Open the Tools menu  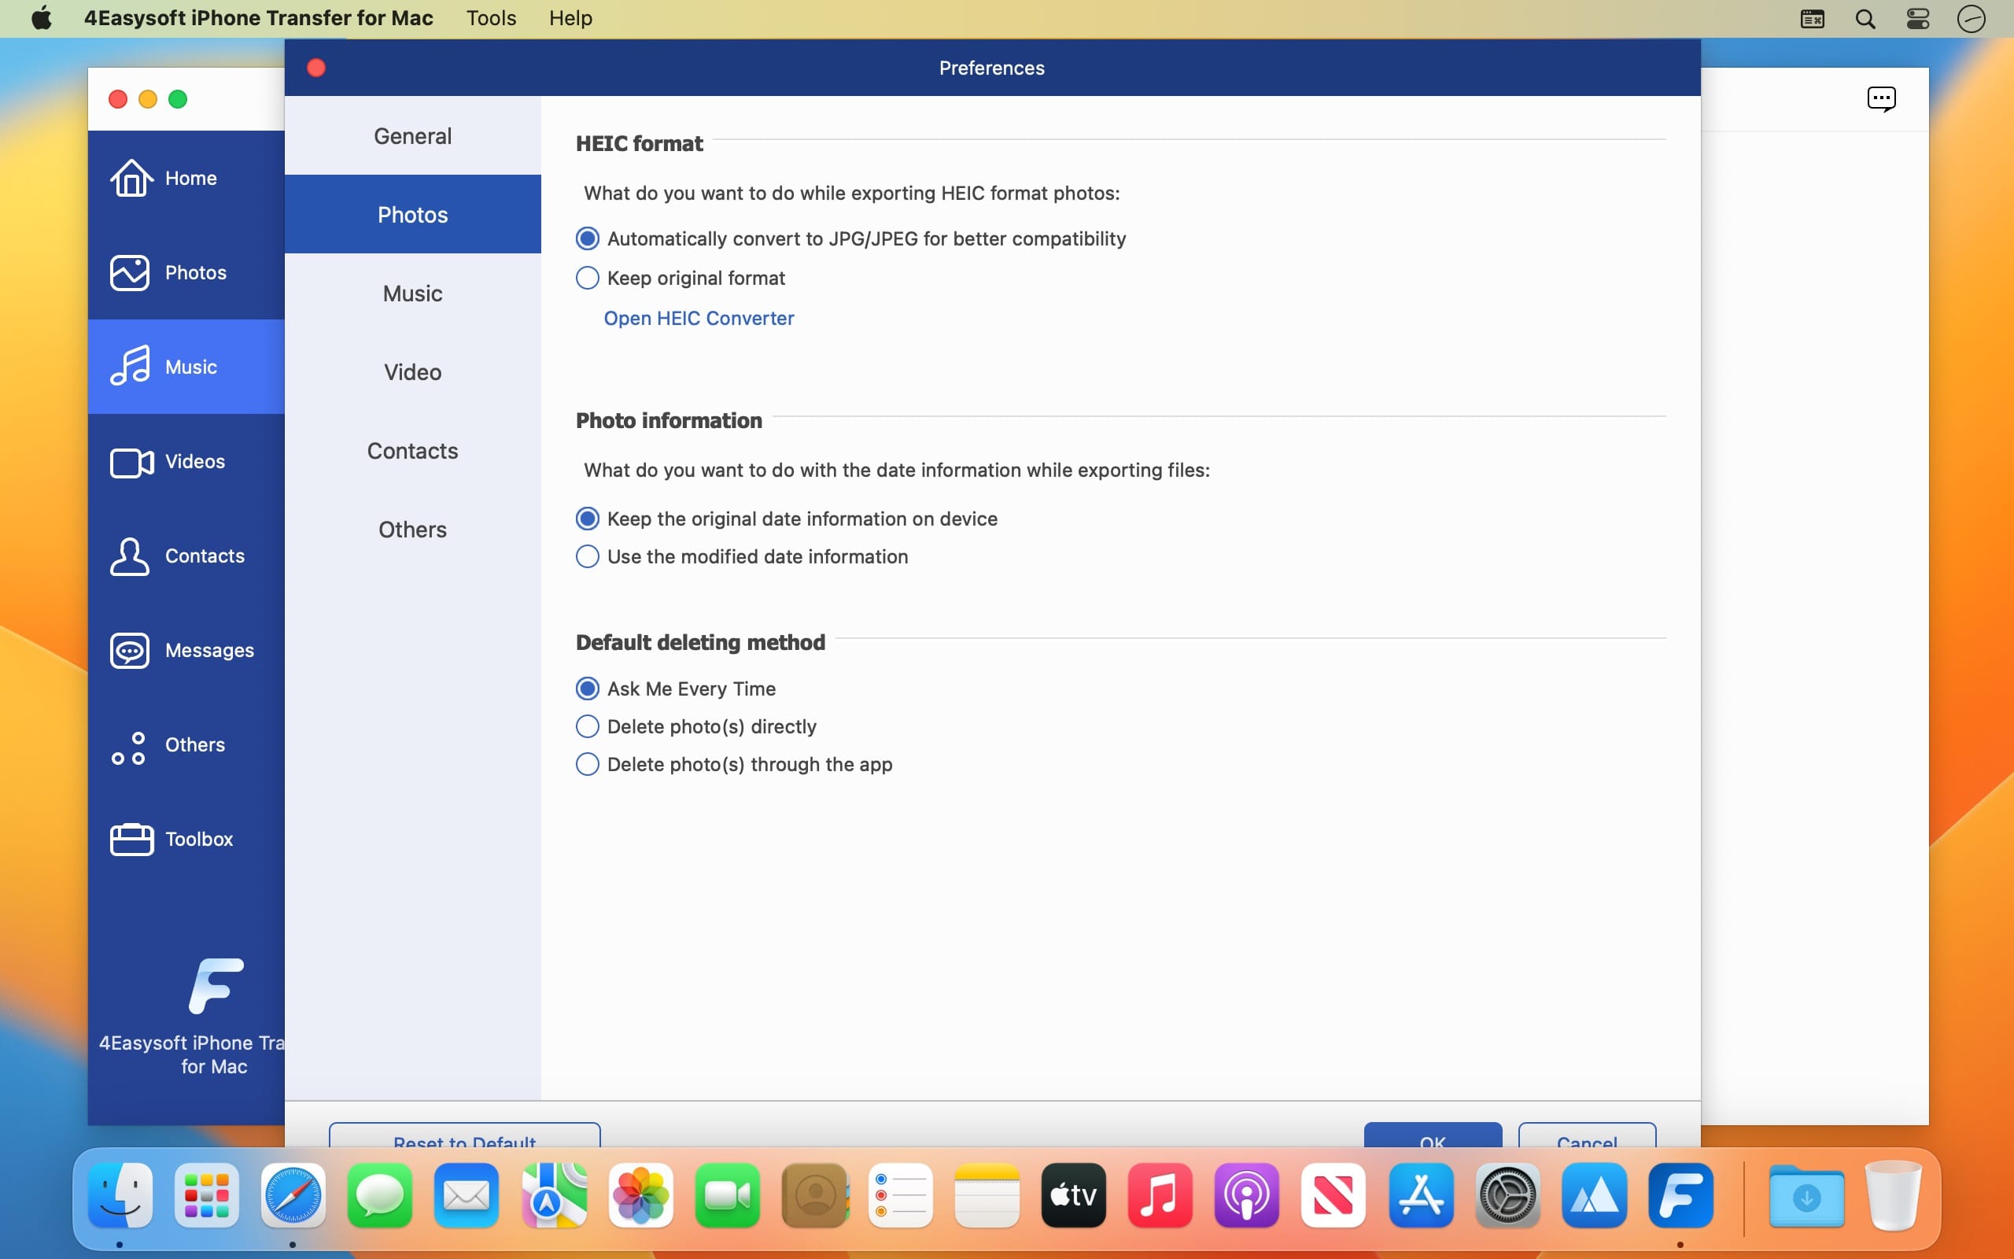[x=491, y=18]
